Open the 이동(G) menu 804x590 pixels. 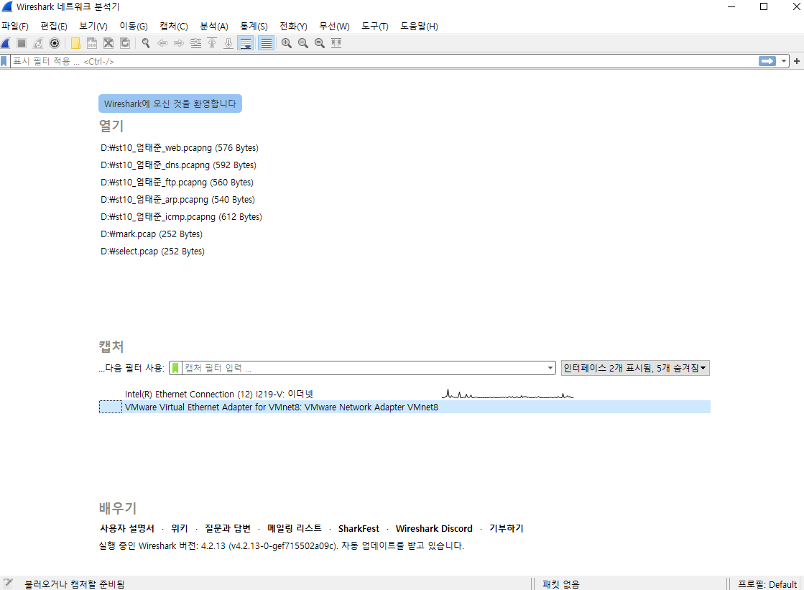point(134,26)
